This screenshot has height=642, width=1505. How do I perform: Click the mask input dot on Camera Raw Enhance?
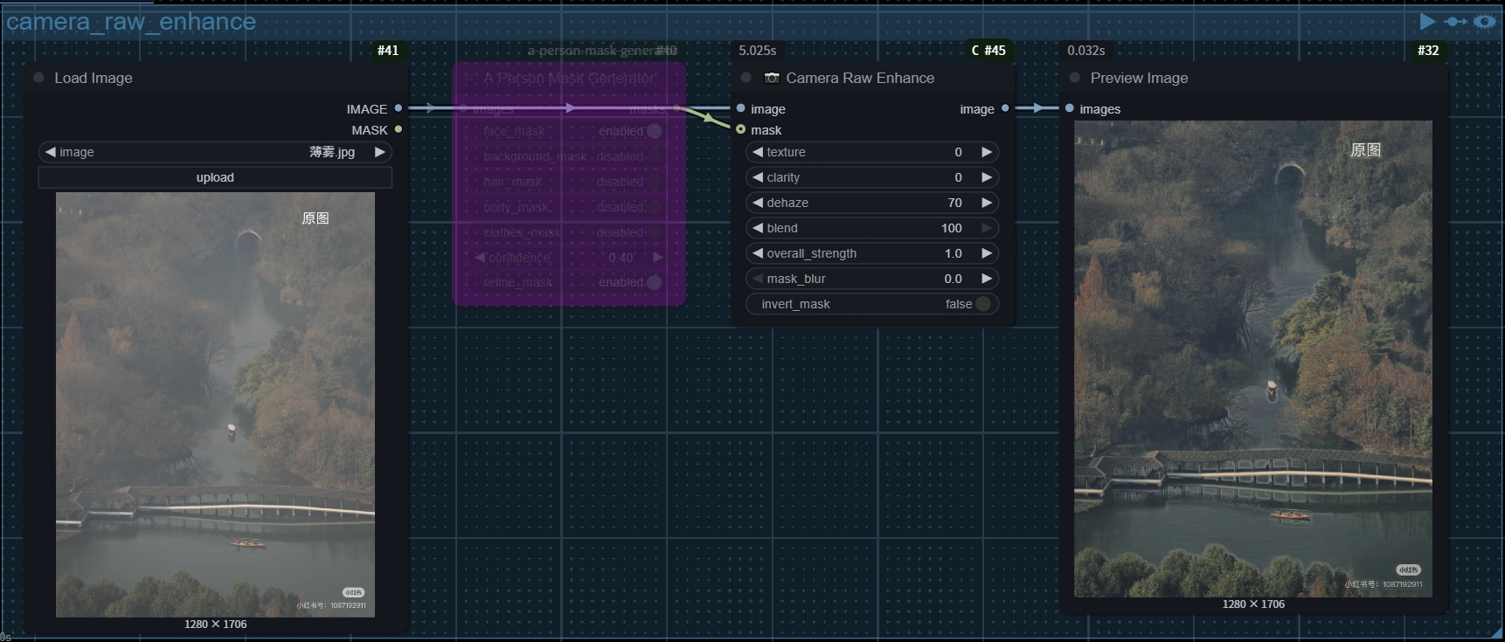tap(741, 129)
